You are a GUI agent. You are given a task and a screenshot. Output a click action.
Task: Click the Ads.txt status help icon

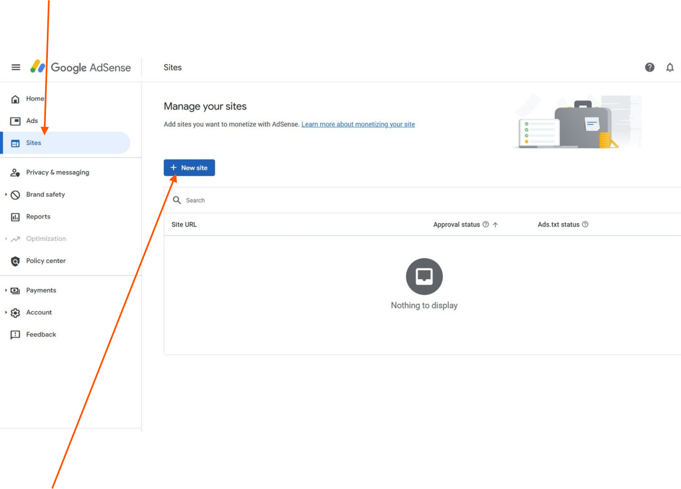tap(585, 224)
